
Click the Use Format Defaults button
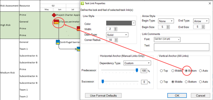pos(103,95)
